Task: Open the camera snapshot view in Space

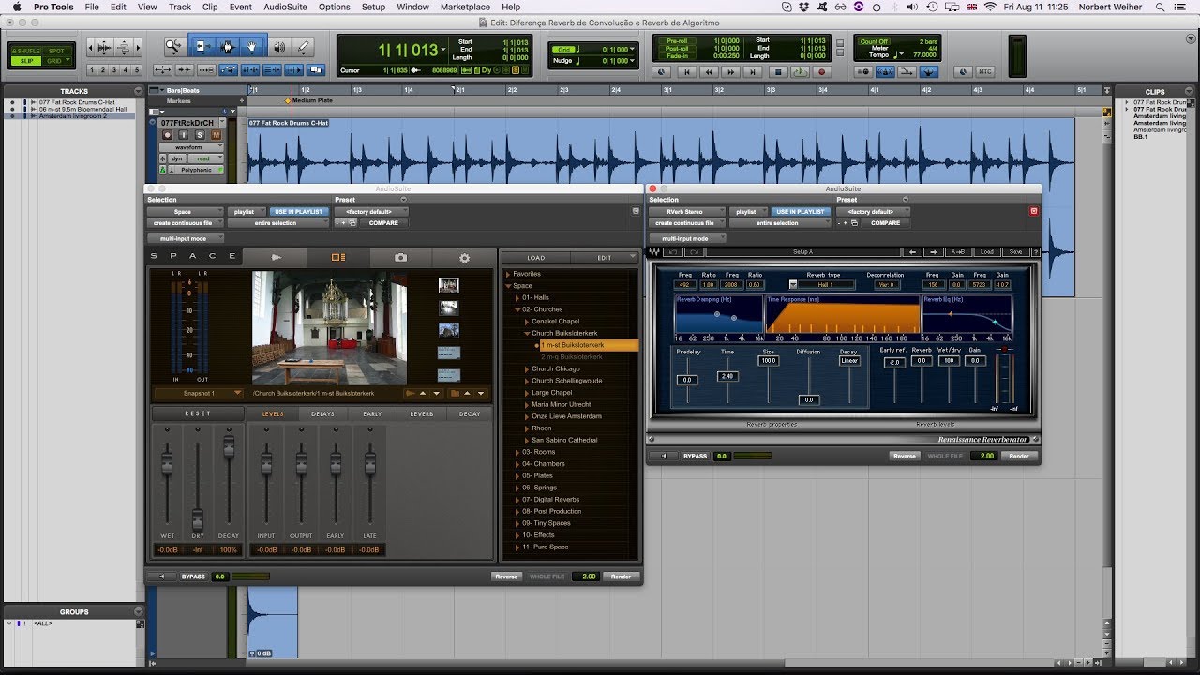Action: point(400,257)
